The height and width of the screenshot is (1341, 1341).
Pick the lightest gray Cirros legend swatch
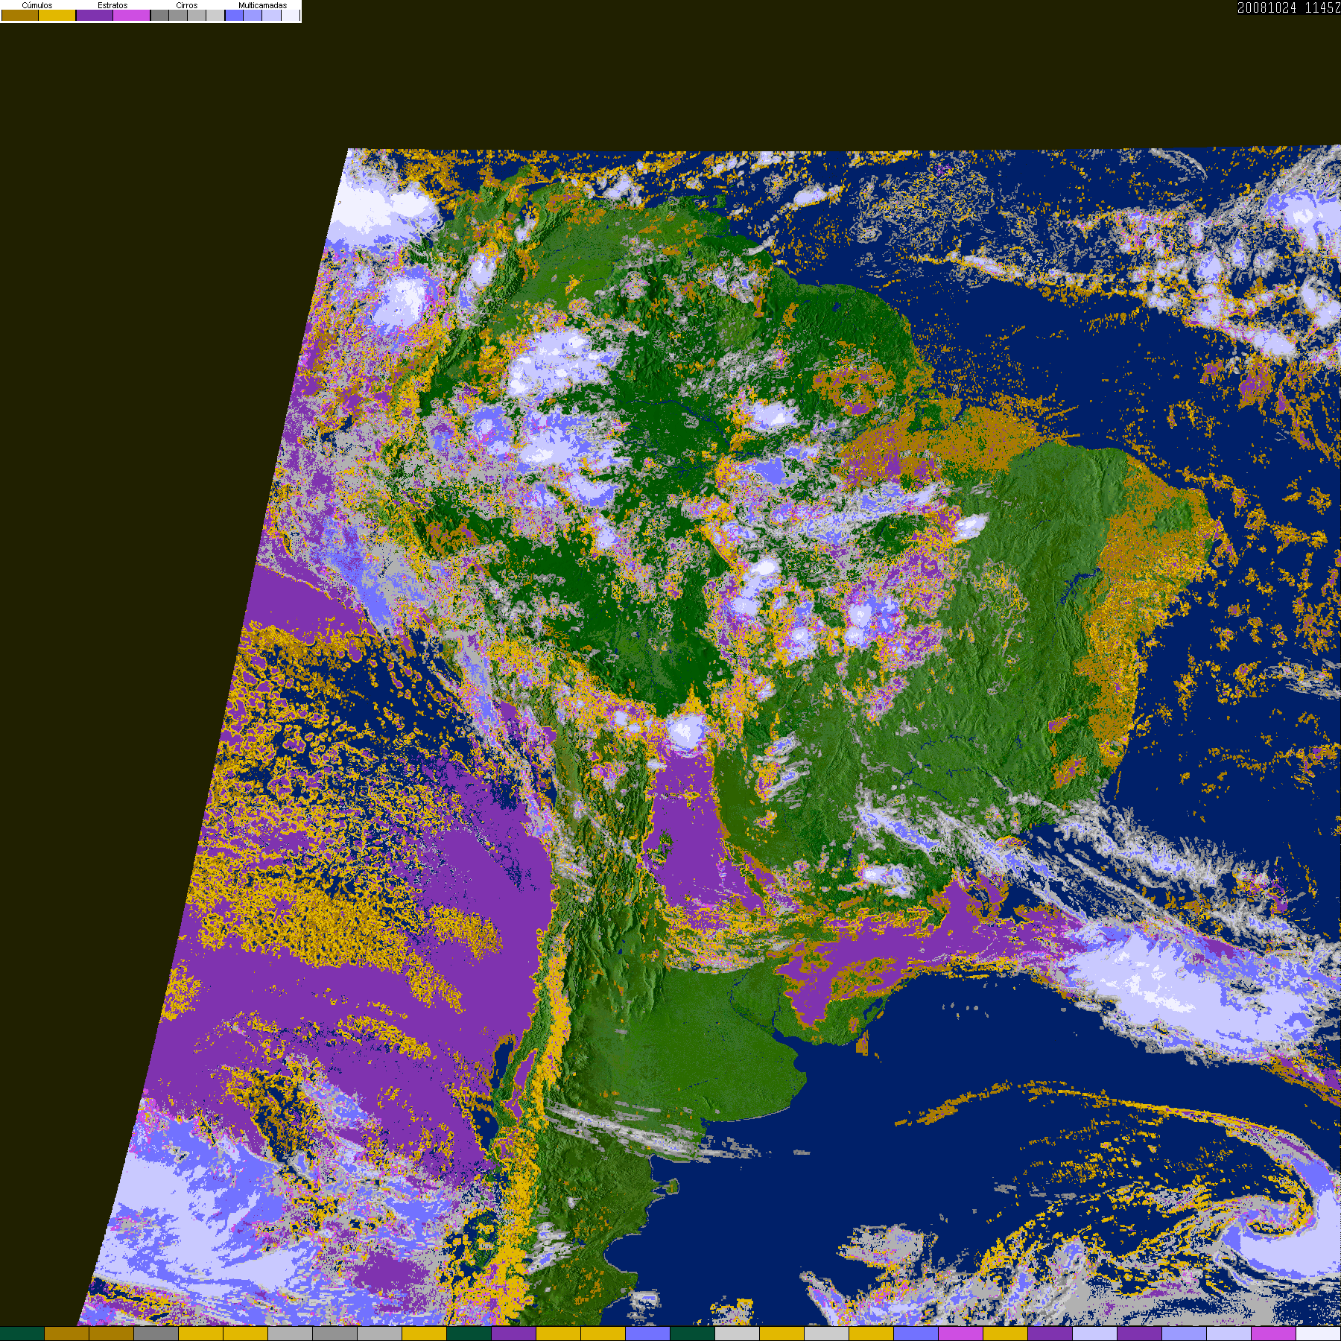[x=215, y=15]
